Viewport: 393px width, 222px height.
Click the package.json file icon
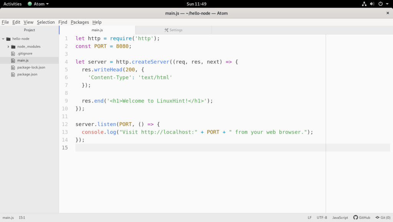(x=13, y=74)
